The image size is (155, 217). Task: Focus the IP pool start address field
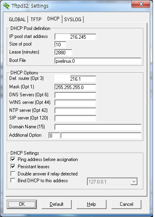tap(75, 37)
